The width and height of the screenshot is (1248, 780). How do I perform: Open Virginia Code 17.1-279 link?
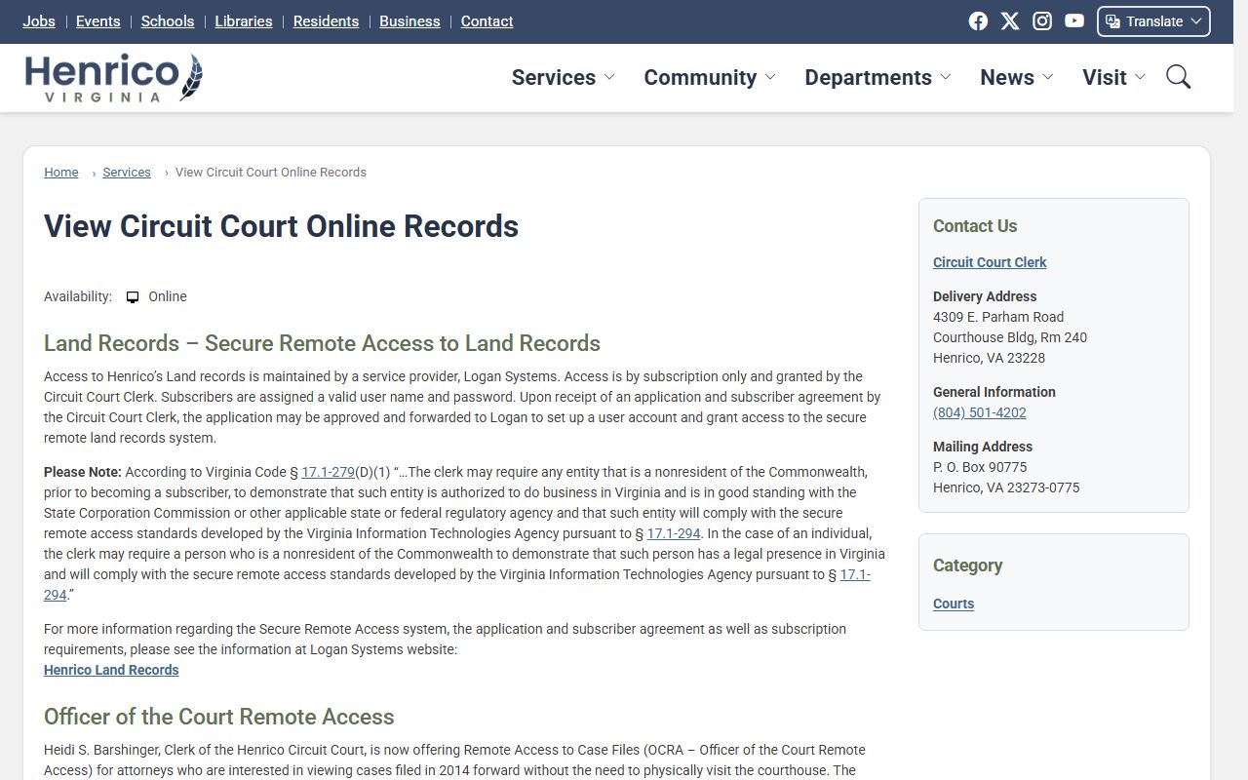tap(328, 472)
